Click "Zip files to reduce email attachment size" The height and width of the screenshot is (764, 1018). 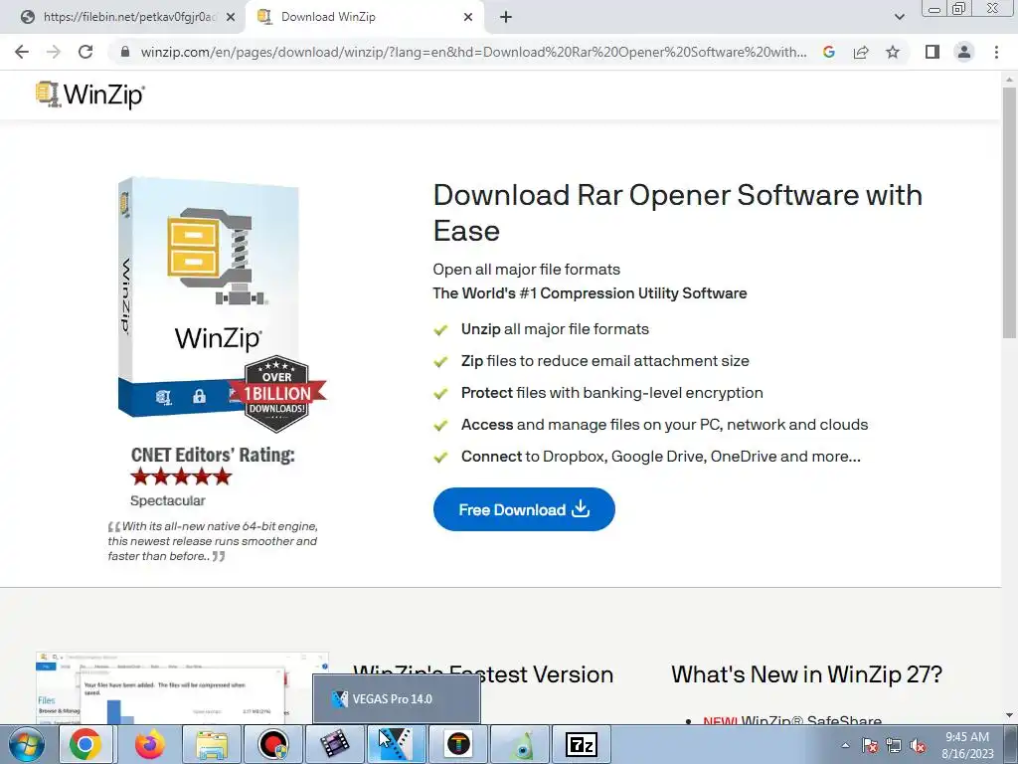[x=605, y=360]
